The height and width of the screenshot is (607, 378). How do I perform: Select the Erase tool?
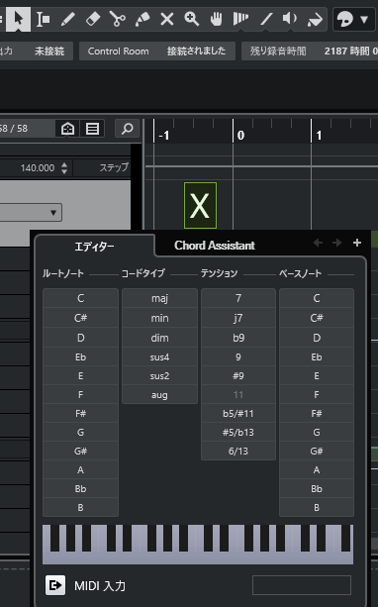pos(92,19)
